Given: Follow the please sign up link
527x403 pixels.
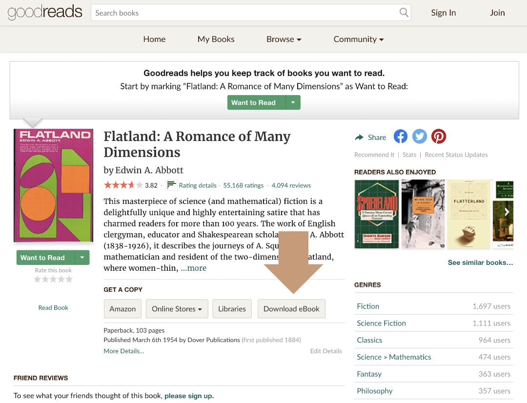Looking at the screenshot, I should pyautogui.click(x=189, y=396).
